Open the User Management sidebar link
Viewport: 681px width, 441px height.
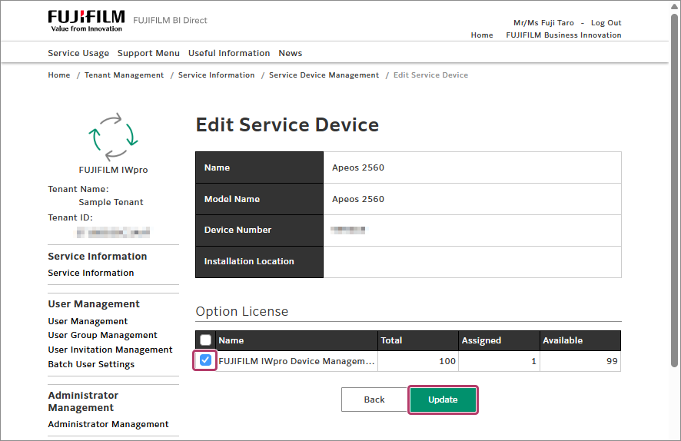[x=88, y=321]
